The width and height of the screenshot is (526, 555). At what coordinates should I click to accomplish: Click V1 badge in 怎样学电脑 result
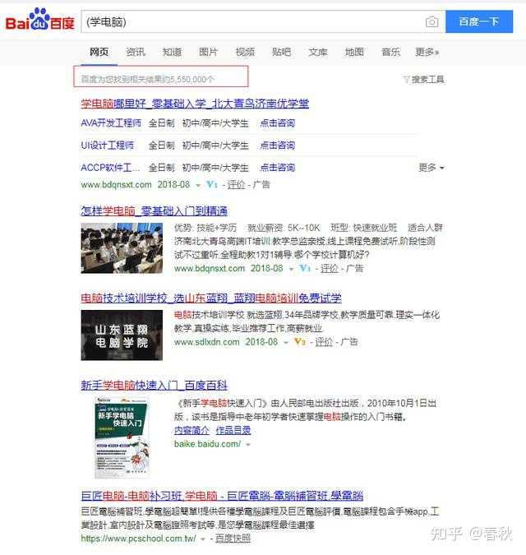point(305,268)
